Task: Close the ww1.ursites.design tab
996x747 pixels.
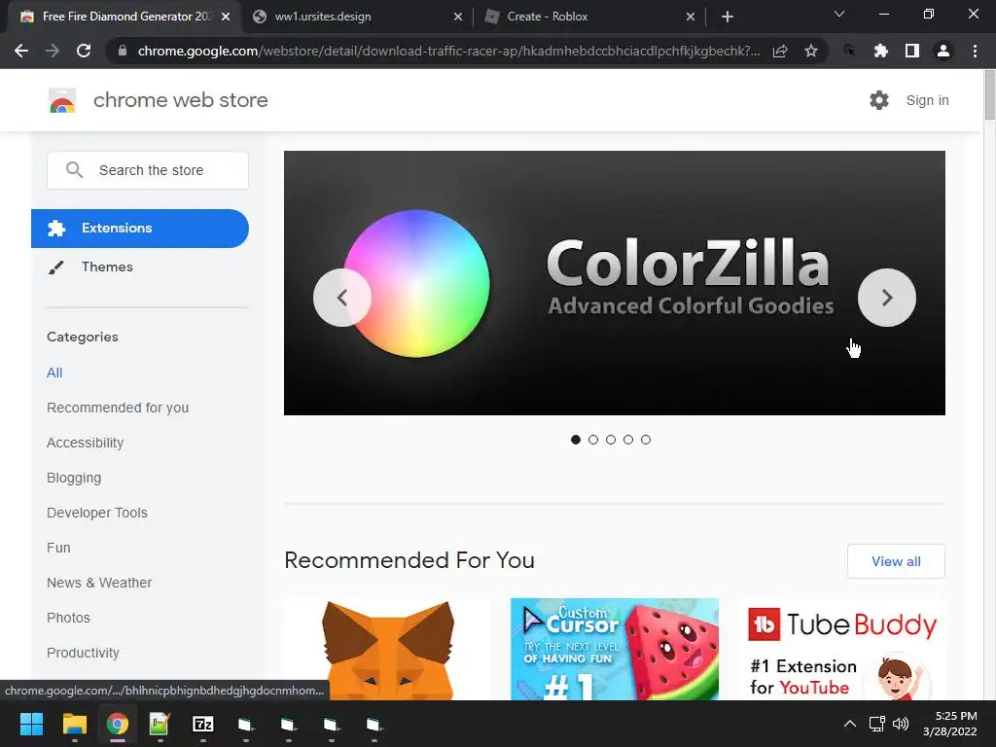Action: [458, 17]
